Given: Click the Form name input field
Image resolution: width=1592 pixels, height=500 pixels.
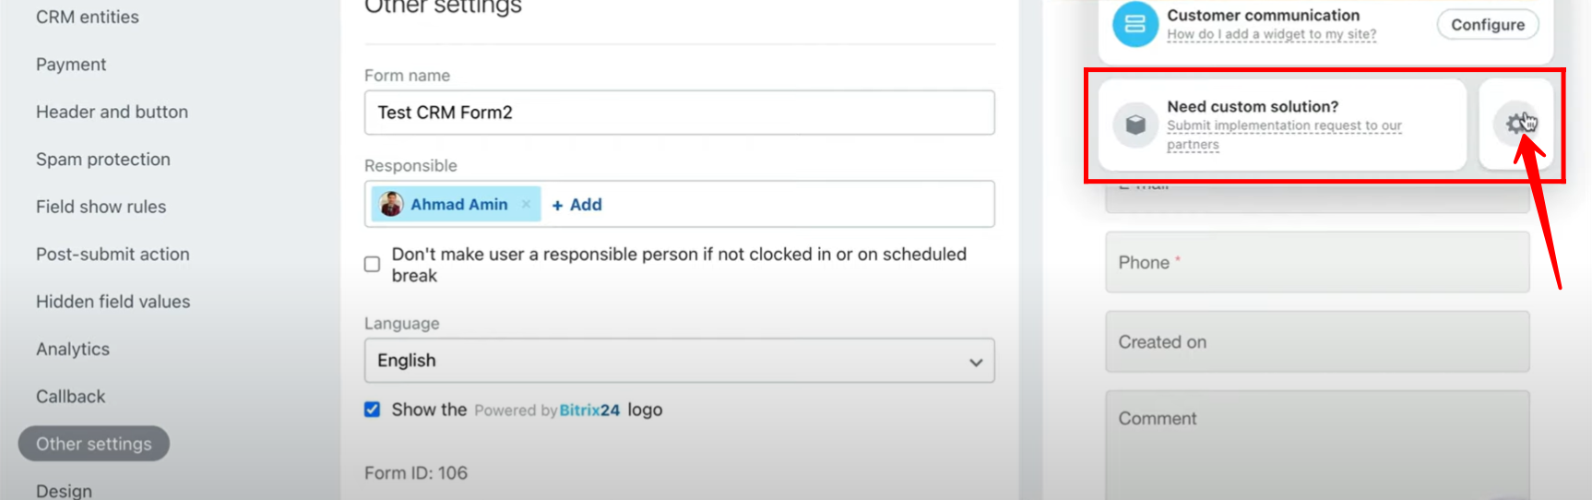Looking at the screenshot, I should coord(679,113).
